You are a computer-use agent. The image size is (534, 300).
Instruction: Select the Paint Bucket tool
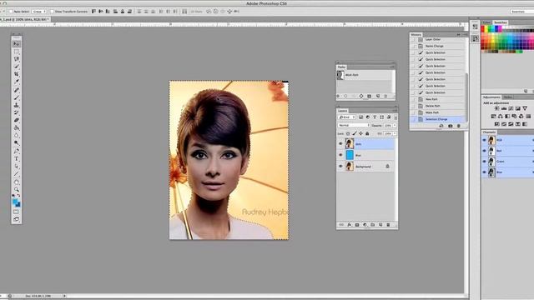click(17, 127)
